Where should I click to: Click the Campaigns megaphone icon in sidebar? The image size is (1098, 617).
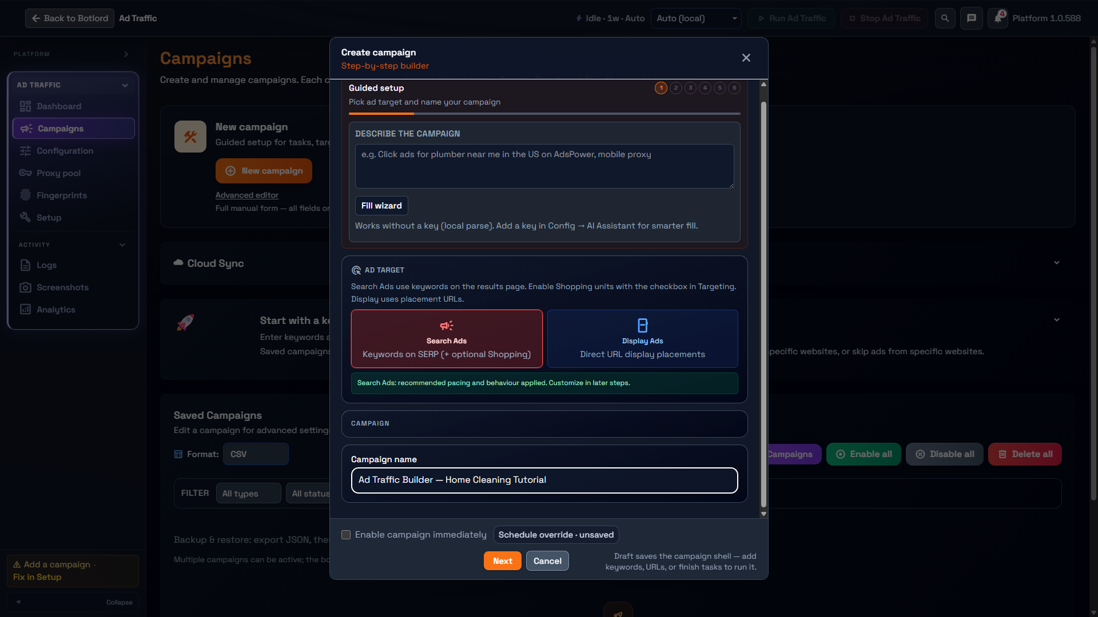coord(26,129)
